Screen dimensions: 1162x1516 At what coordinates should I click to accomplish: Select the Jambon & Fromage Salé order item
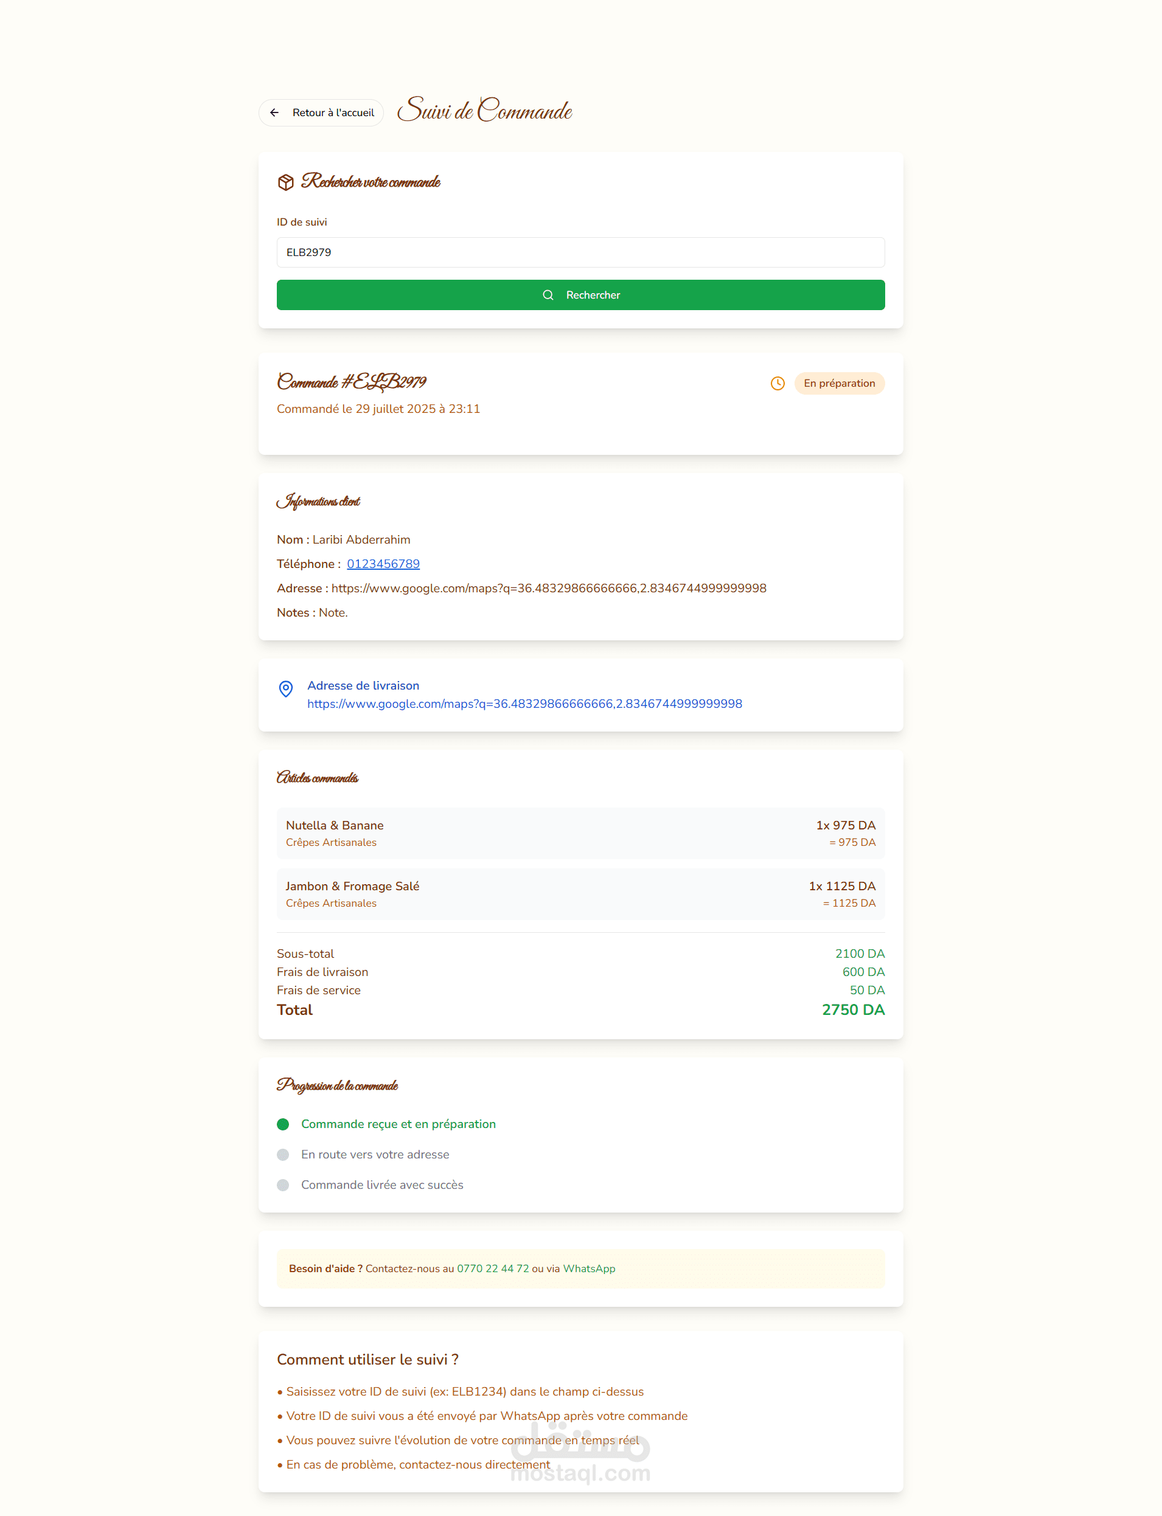coord(581,895)
